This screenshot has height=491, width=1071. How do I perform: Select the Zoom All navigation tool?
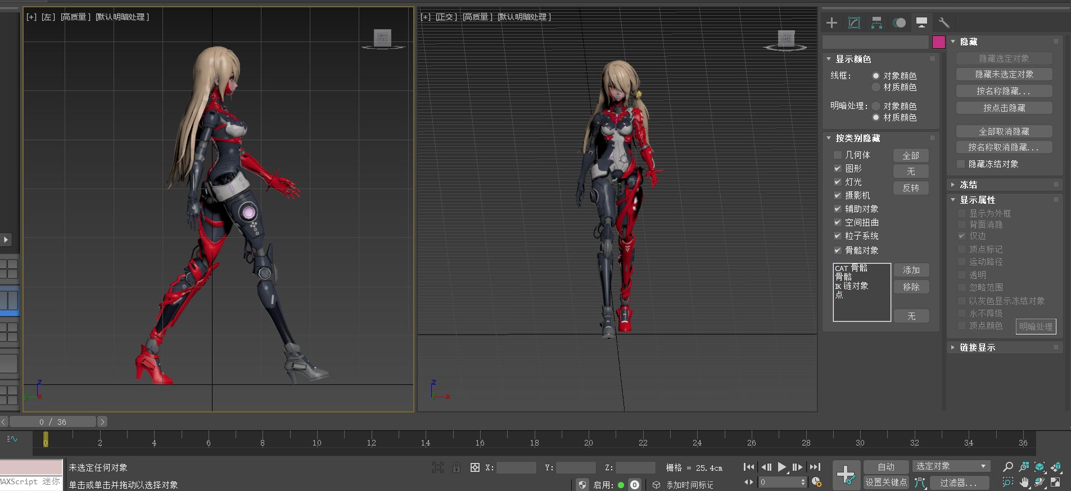click(x=1024, y=467)
